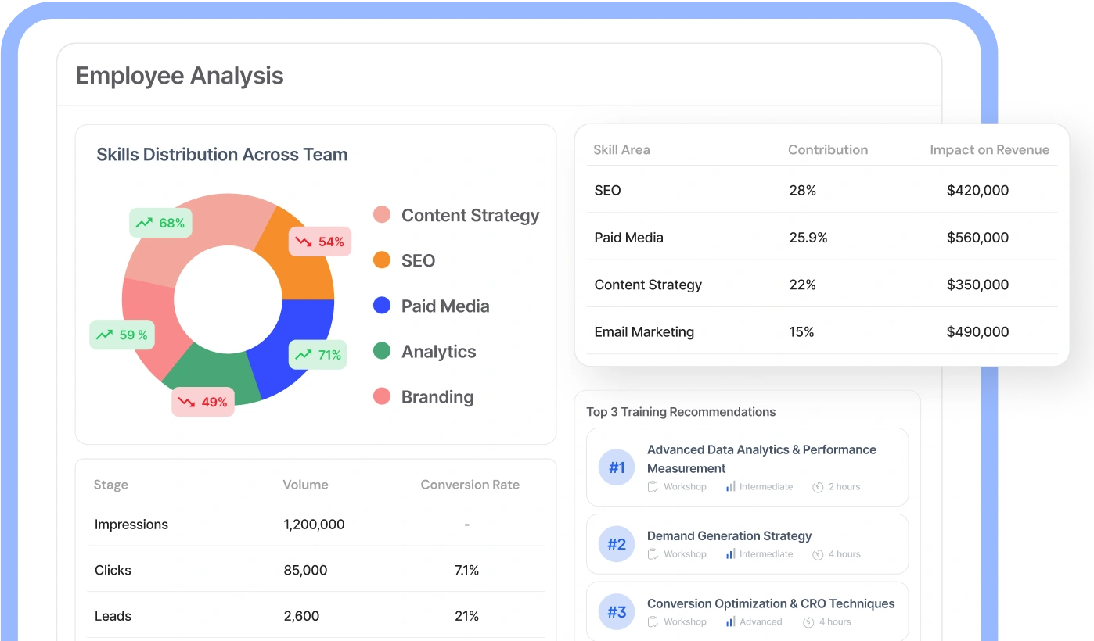Click the Conversion Rate column header
This screenshot has height=641, width=1094.
pos(470,485)
